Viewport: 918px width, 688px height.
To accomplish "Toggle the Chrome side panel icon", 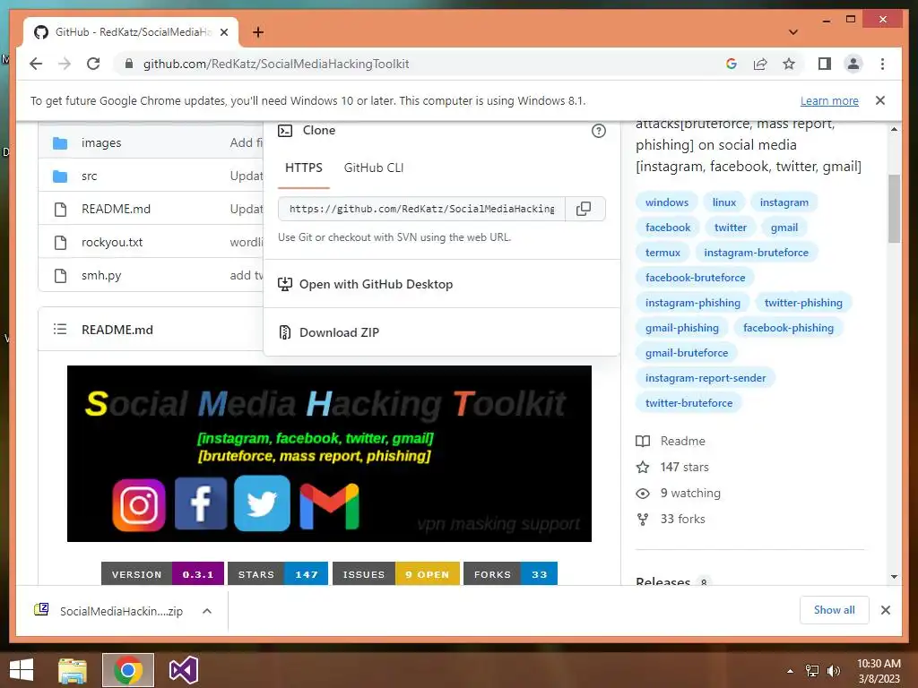I will (825, 64).
